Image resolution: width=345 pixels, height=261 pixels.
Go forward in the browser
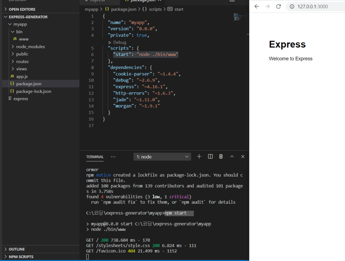[268, 7]
